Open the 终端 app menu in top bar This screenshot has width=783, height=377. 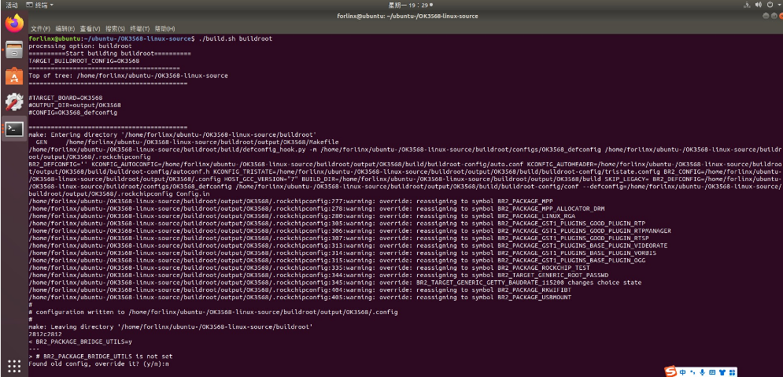pyautogui.click(x=39, y=5)
